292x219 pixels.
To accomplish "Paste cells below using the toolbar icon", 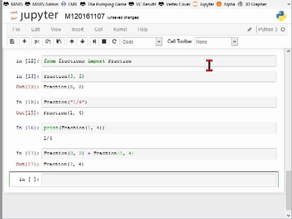I will [x=59, y=42].
